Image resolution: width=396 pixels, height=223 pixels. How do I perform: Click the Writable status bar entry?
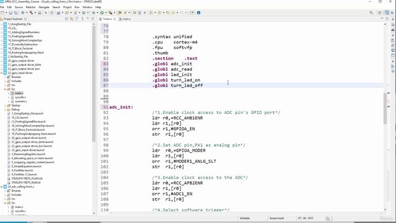(x=245, y=218)
